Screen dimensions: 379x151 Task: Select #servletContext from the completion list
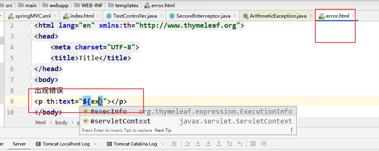tap(120, 121)
